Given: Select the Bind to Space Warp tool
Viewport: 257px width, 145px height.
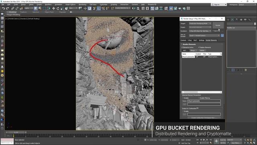Looking at the screenshot, I should [21, 8].
